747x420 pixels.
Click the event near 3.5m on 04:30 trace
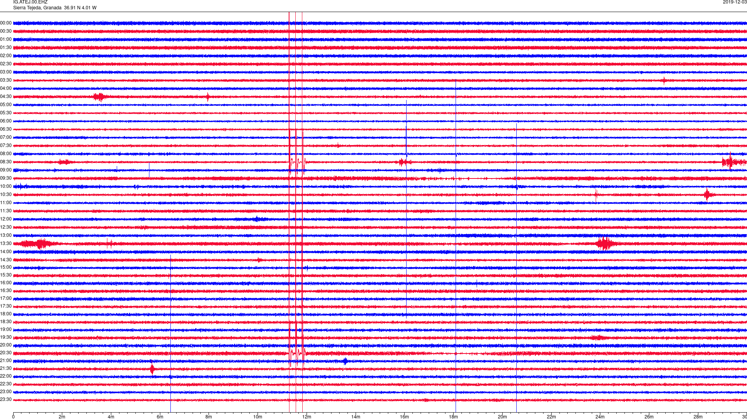point(100,97)
